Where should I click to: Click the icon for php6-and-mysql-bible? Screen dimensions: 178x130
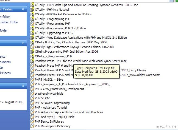click(32, 94)
